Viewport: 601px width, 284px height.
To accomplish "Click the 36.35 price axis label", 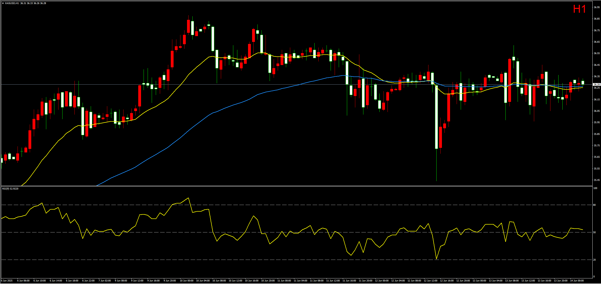I will tap(597, 76).
